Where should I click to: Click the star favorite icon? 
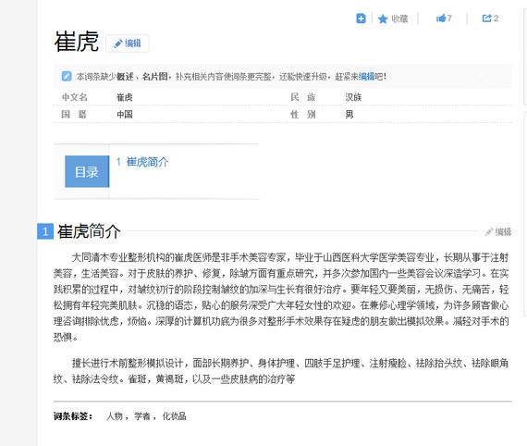(383, 19)
